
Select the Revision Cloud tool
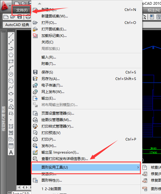pos(11,81)
